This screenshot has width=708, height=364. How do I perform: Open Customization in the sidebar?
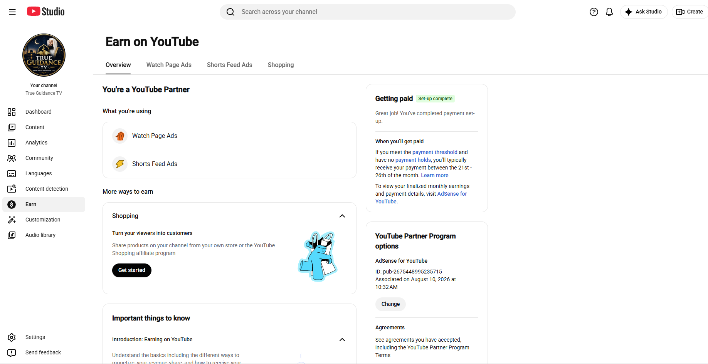tap(43, 220)
